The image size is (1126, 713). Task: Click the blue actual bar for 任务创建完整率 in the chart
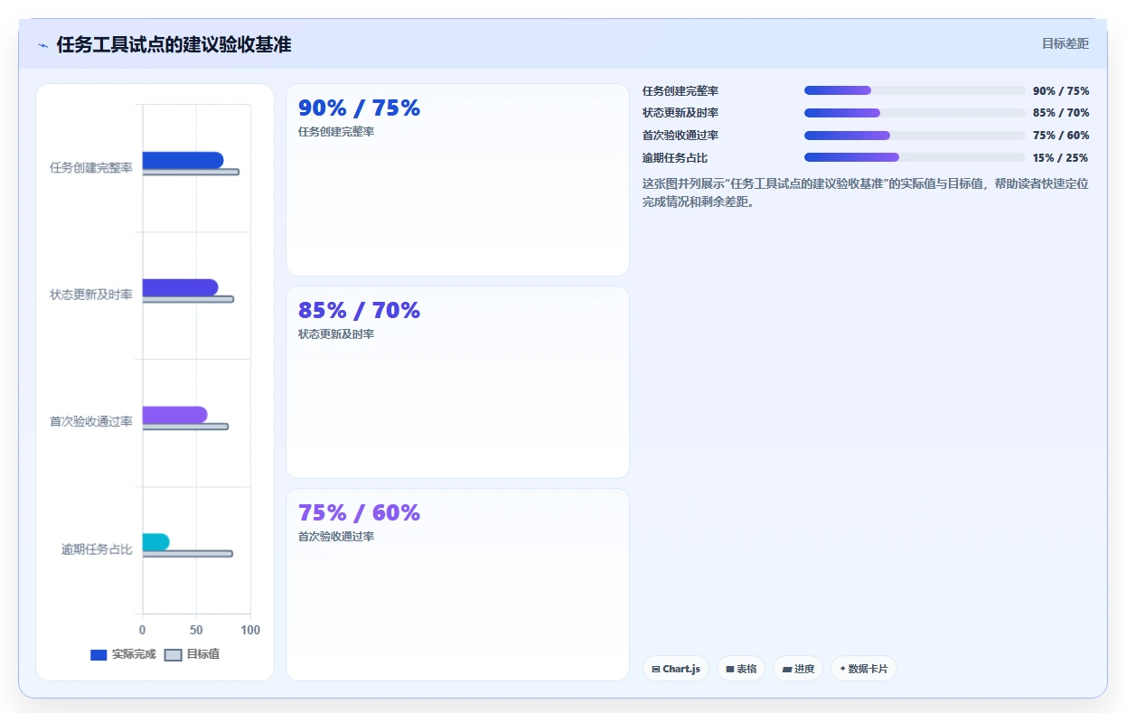183,160
